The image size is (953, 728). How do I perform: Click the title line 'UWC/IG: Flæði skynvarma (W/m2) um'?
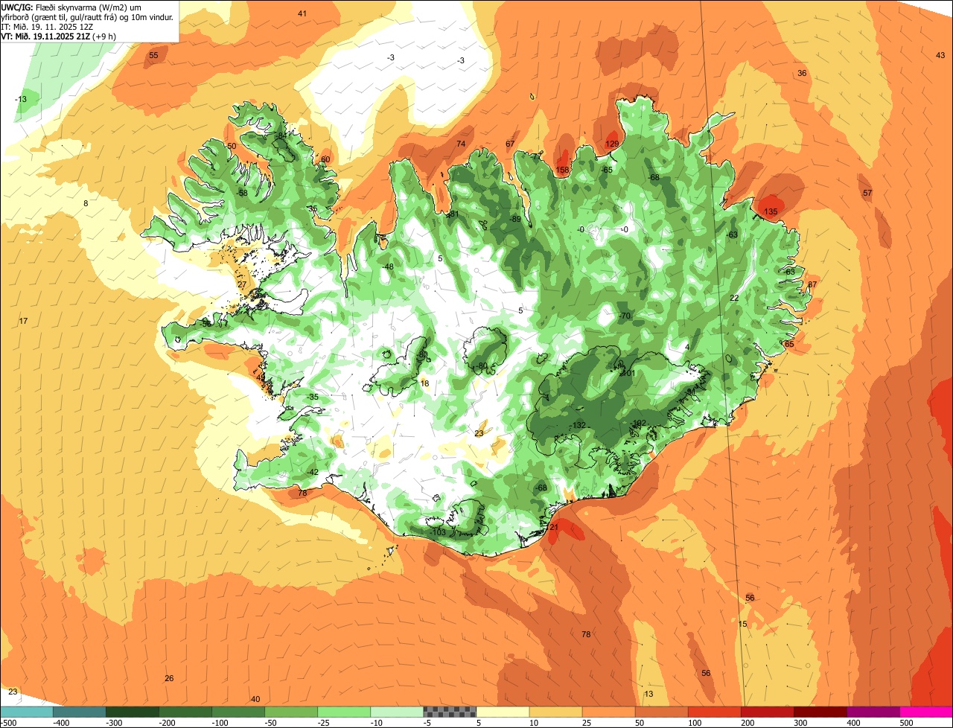[x=71, y=7]
